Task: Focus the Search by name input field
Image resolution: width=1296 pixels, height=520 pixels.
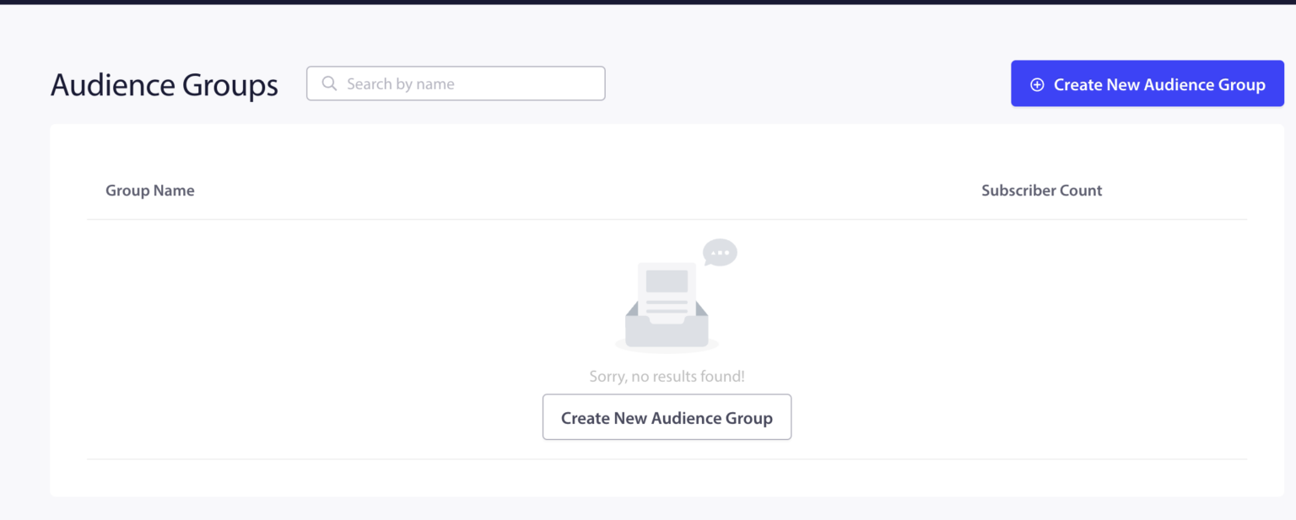Action: 456,83
